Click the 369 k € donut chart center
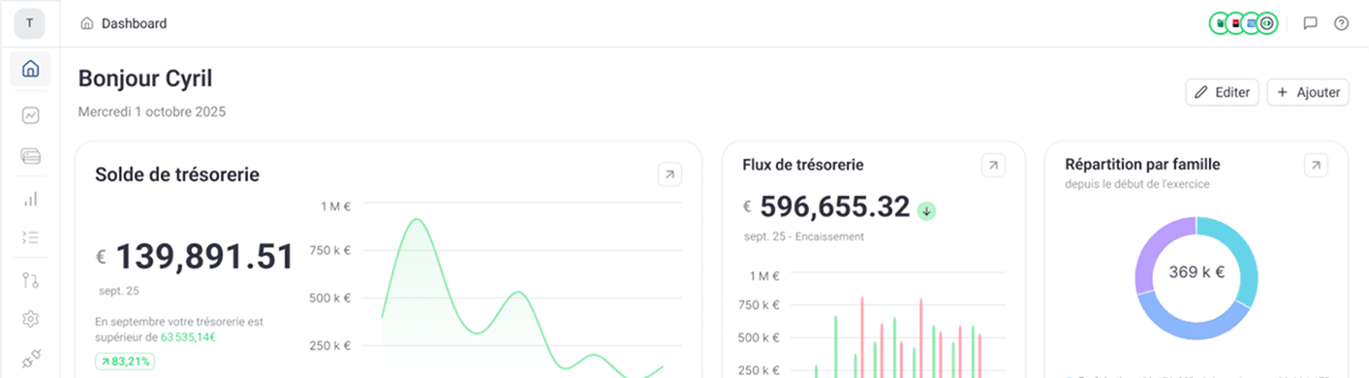The height and width of the screenshot is (378, 1369). pyautogui.click(x=1197, y=272)
